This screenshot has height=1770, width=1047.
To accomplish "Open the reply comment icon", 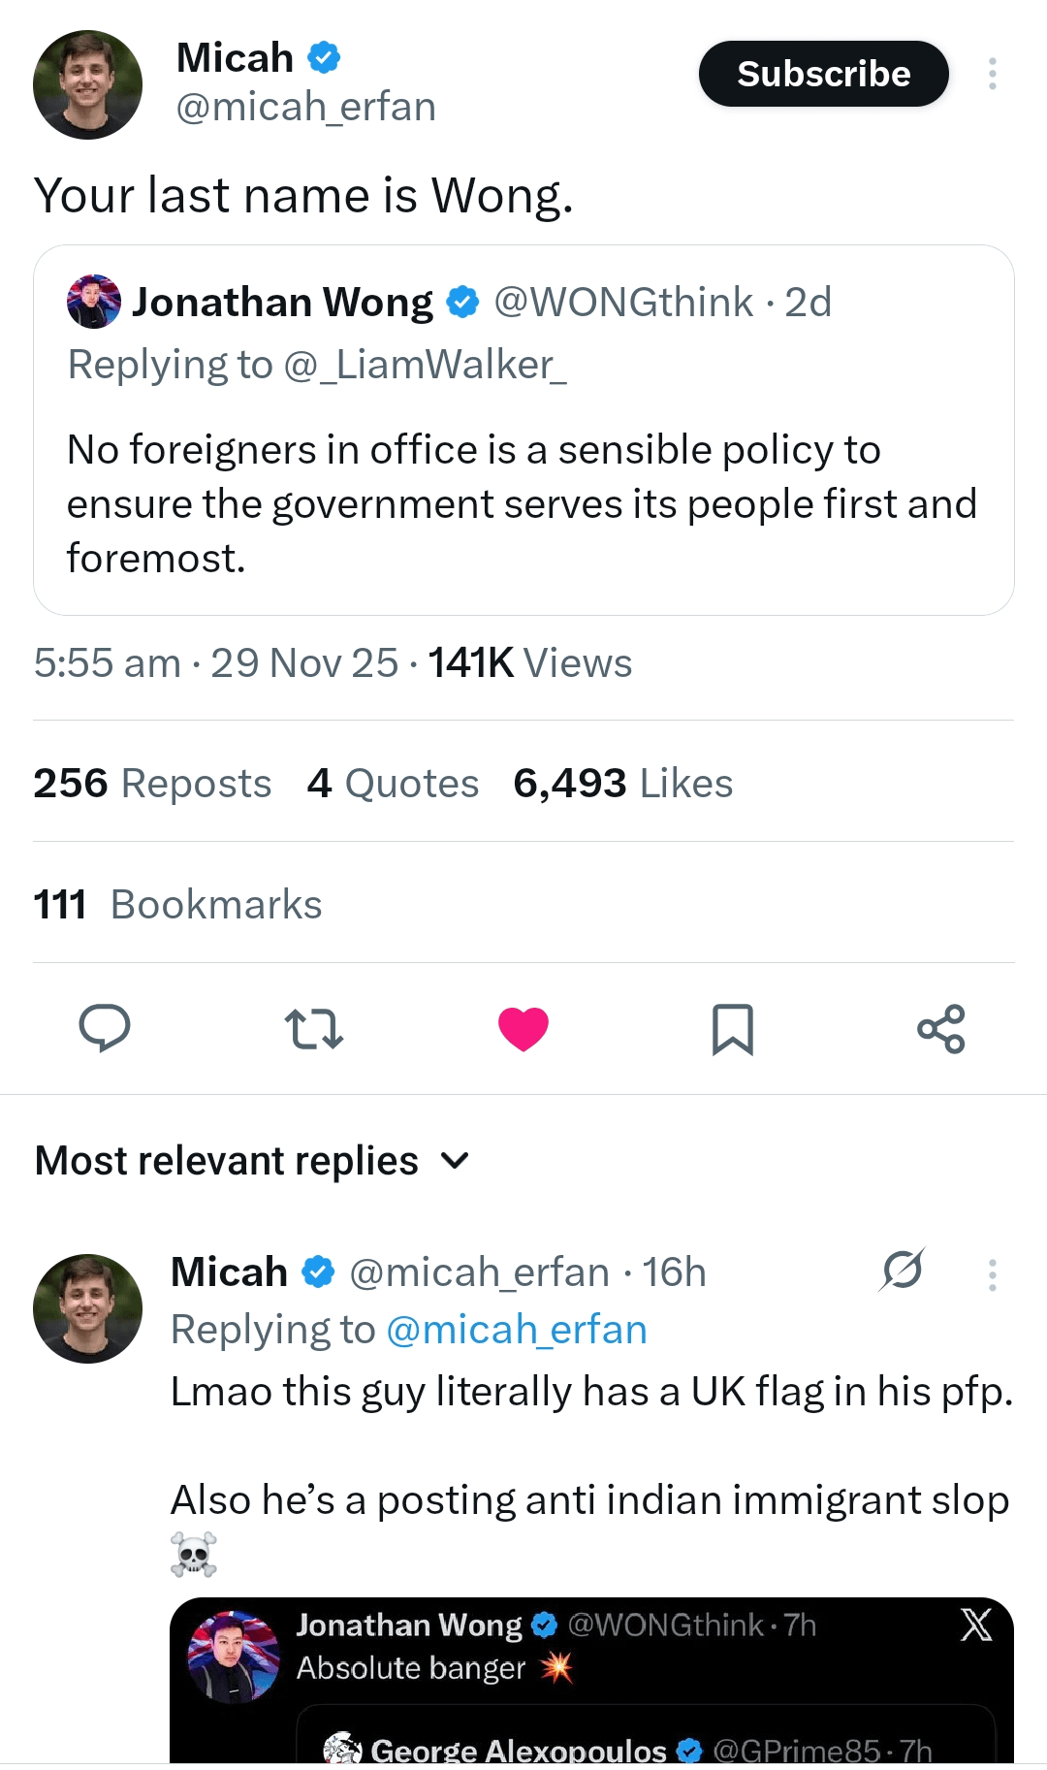I will pos(104,1028).
